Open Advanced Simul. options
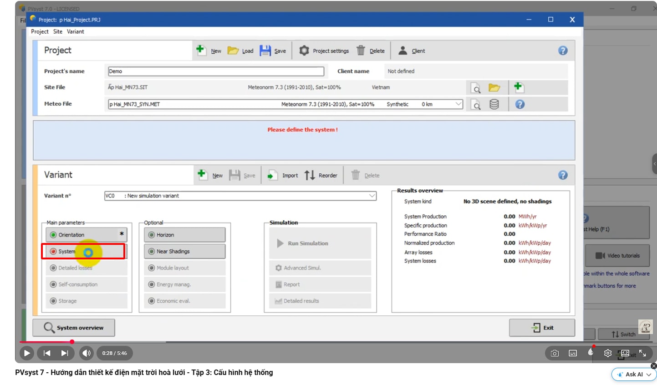This screenshot has width=657, height=385. point(320,268)
